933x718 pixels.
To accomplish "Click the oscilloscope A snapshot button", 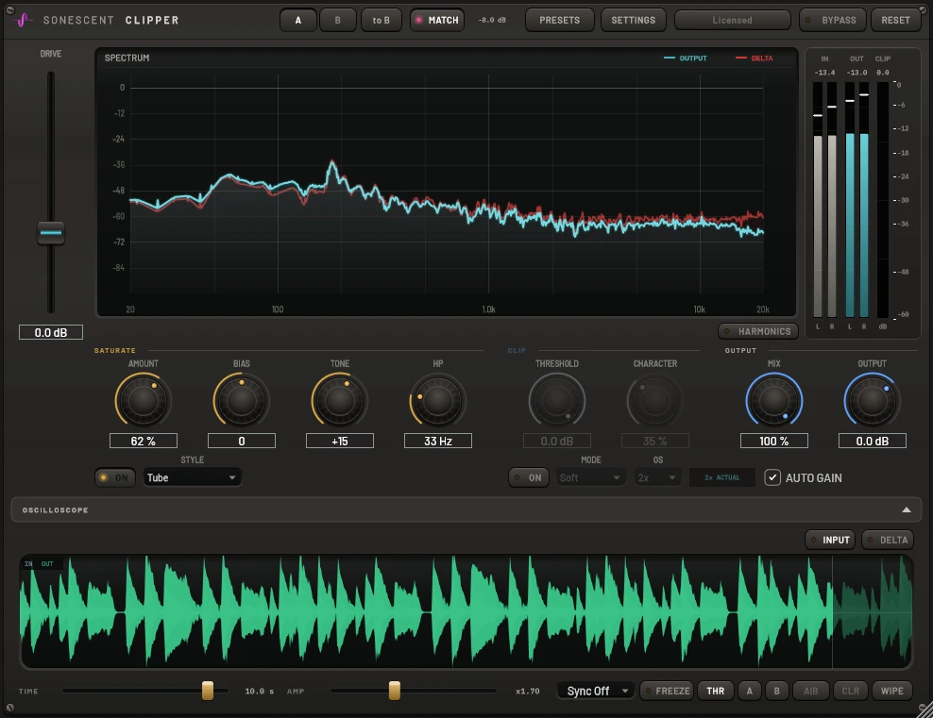I will (x=749, y=691).
